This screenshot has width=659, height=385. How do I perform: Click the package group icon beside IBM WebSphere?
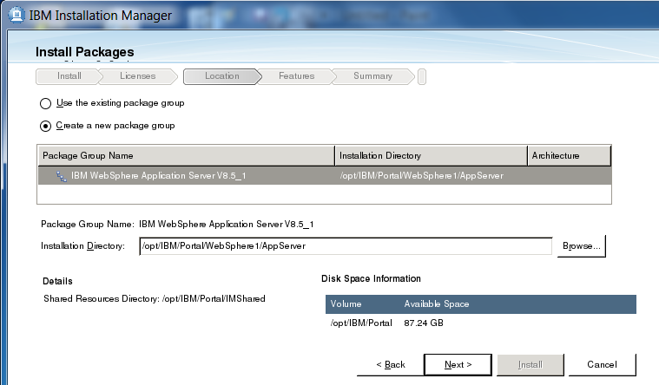(x=62, y=176)
